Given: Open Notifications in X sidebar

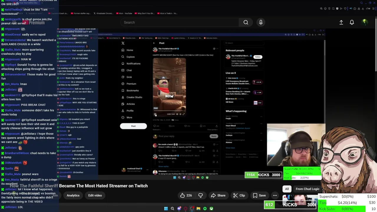Looking at the screenshot, I should tap(131, 64).
